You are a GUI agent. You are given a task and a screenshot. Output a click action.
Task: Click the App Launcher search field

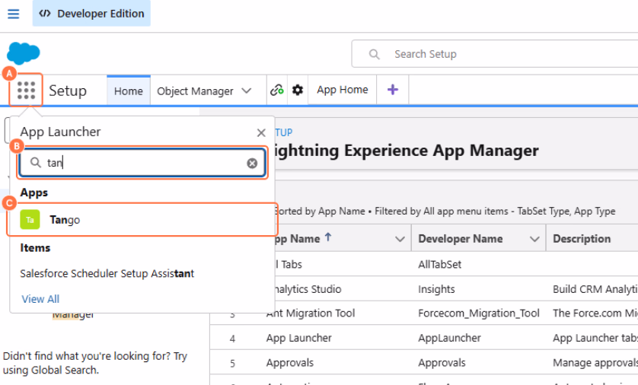click(x=142, y=163)
